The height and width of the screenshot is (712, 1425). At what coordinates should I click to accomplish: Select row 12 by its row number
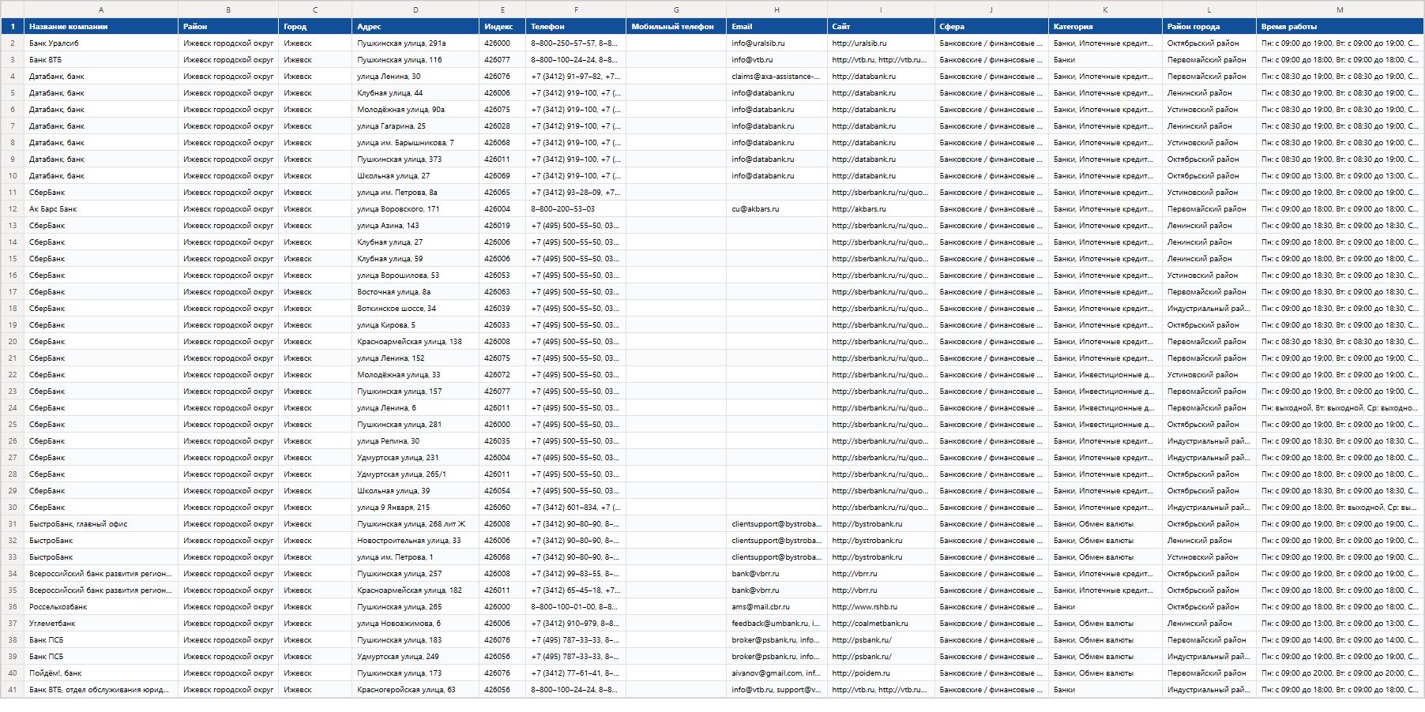(x=13, y=209)
